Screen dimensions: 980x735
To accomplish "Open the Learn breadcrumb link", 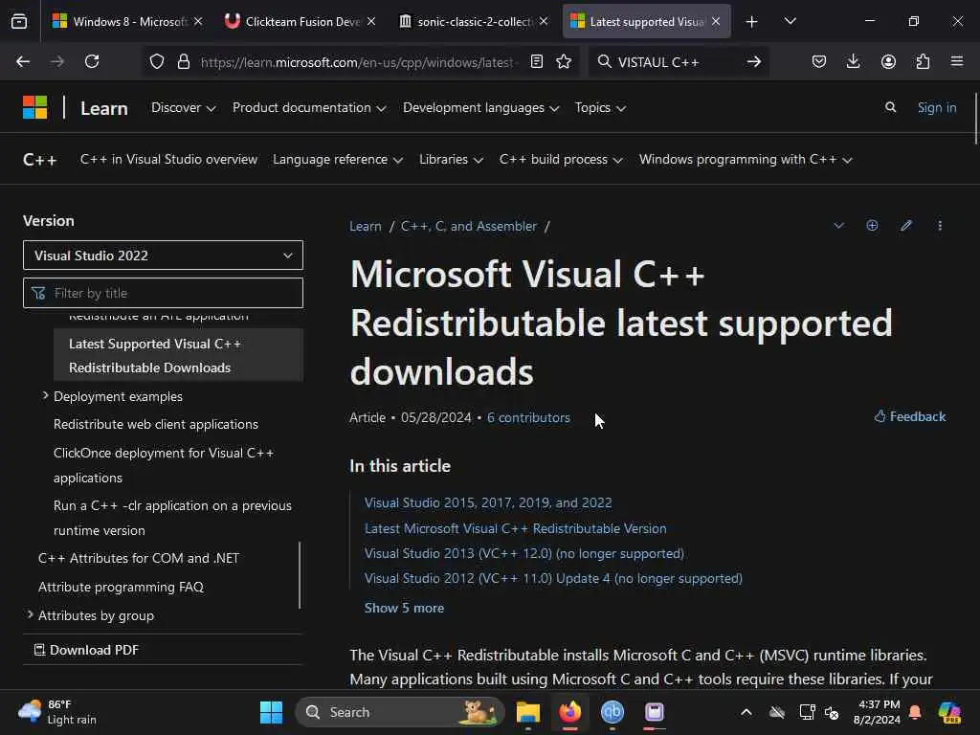I will tap(365, 226).
